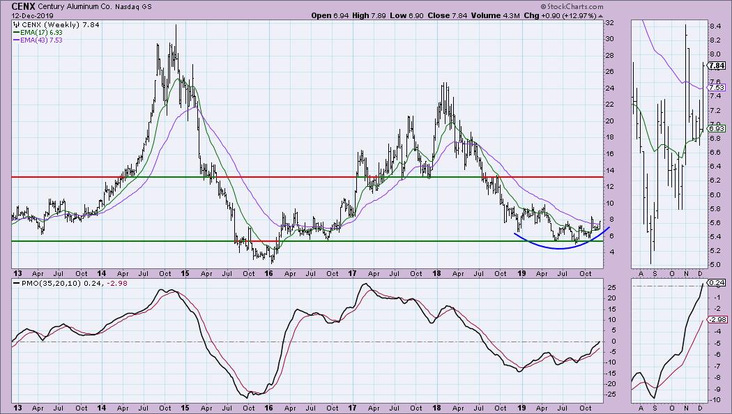Click the StockCharts.com watermark link

click(x=572, y=6)
